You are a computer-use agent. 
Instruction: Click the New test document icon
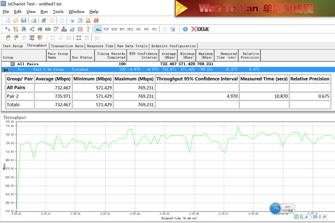[7, 20]
